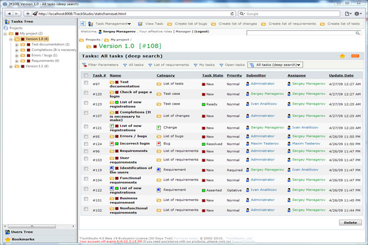
Task: Check the box next to task #124
Action: (86, 143)
